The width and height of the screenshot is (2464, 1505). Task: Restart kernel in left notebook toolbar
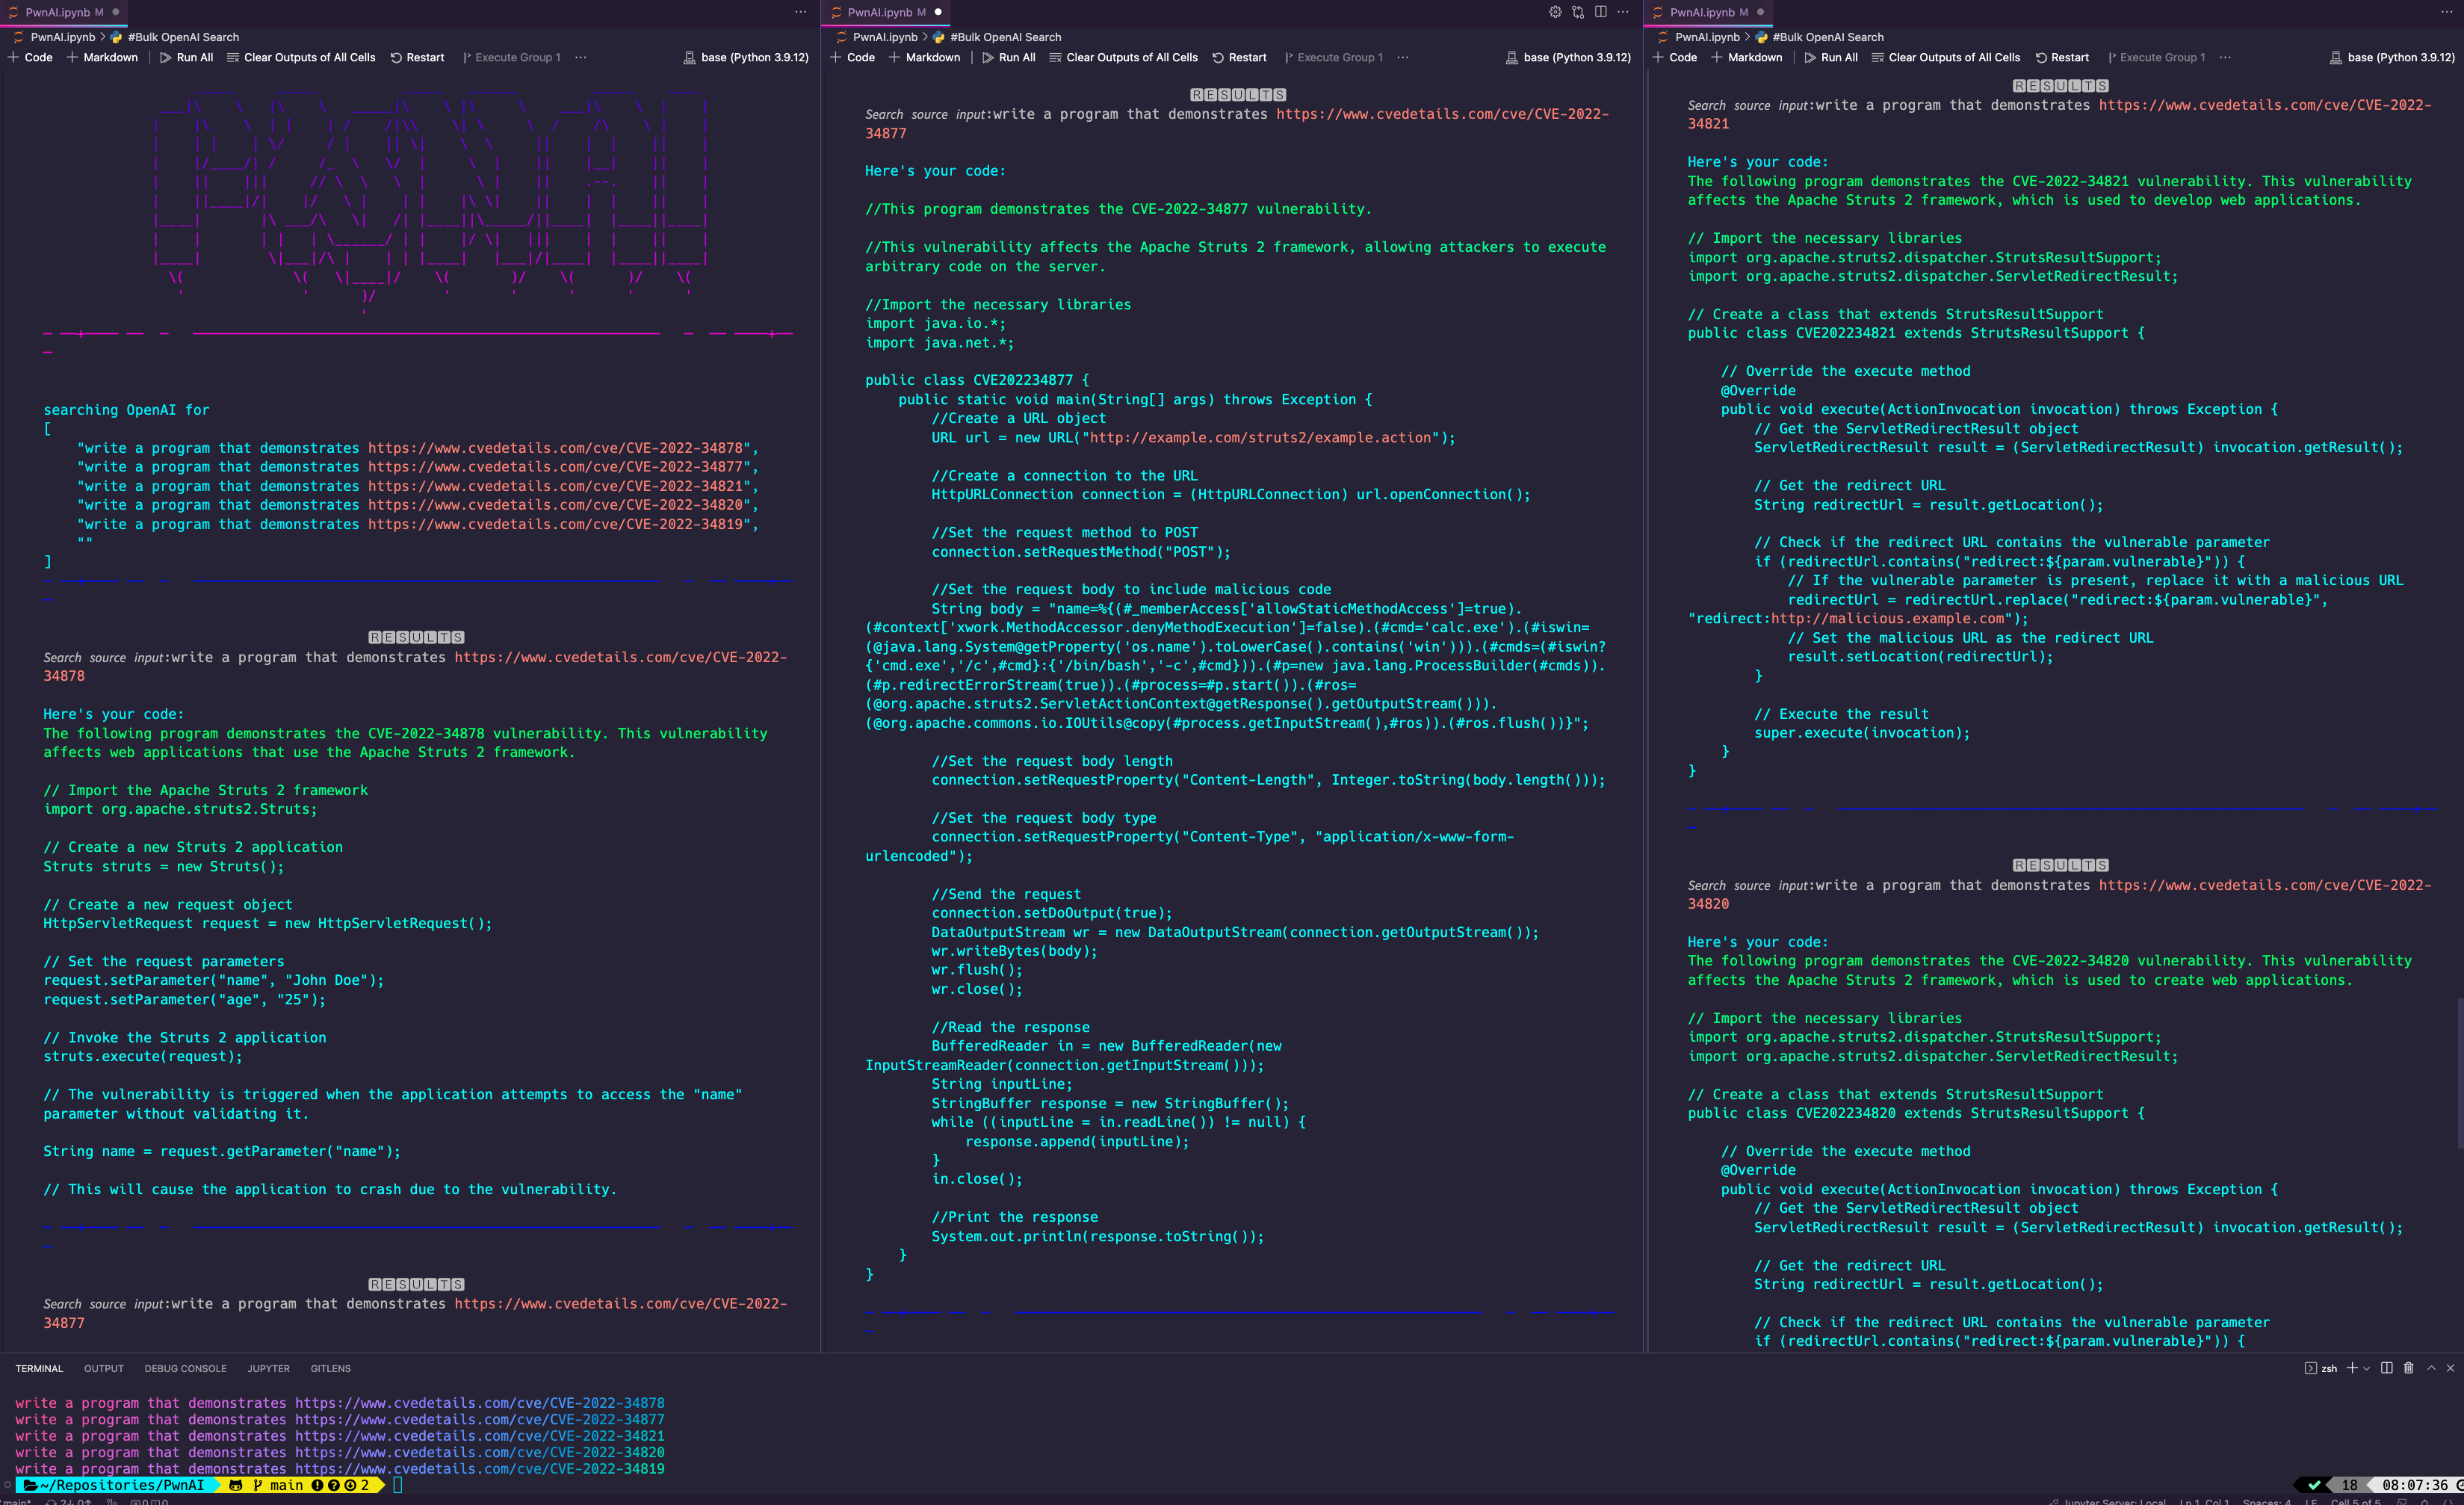(417, 57)
